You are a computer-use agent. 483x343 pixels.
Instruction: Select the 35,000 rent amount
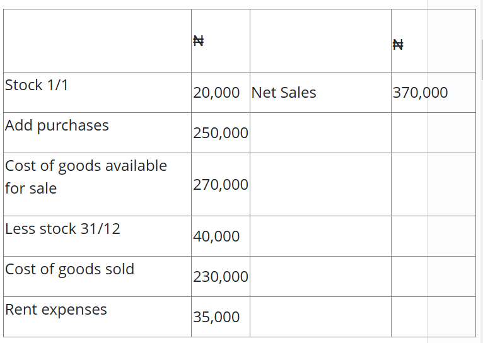click(x=216, y=317)
